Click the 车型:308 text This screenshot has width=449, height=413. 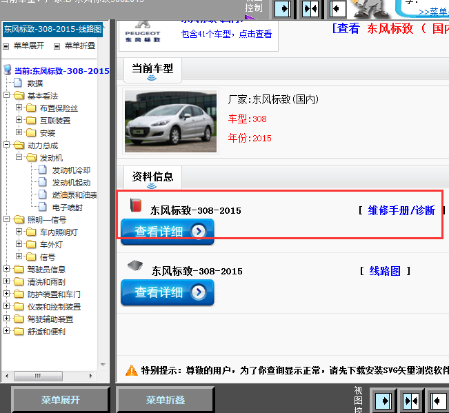pyautogui.click(x=248, y=119)
